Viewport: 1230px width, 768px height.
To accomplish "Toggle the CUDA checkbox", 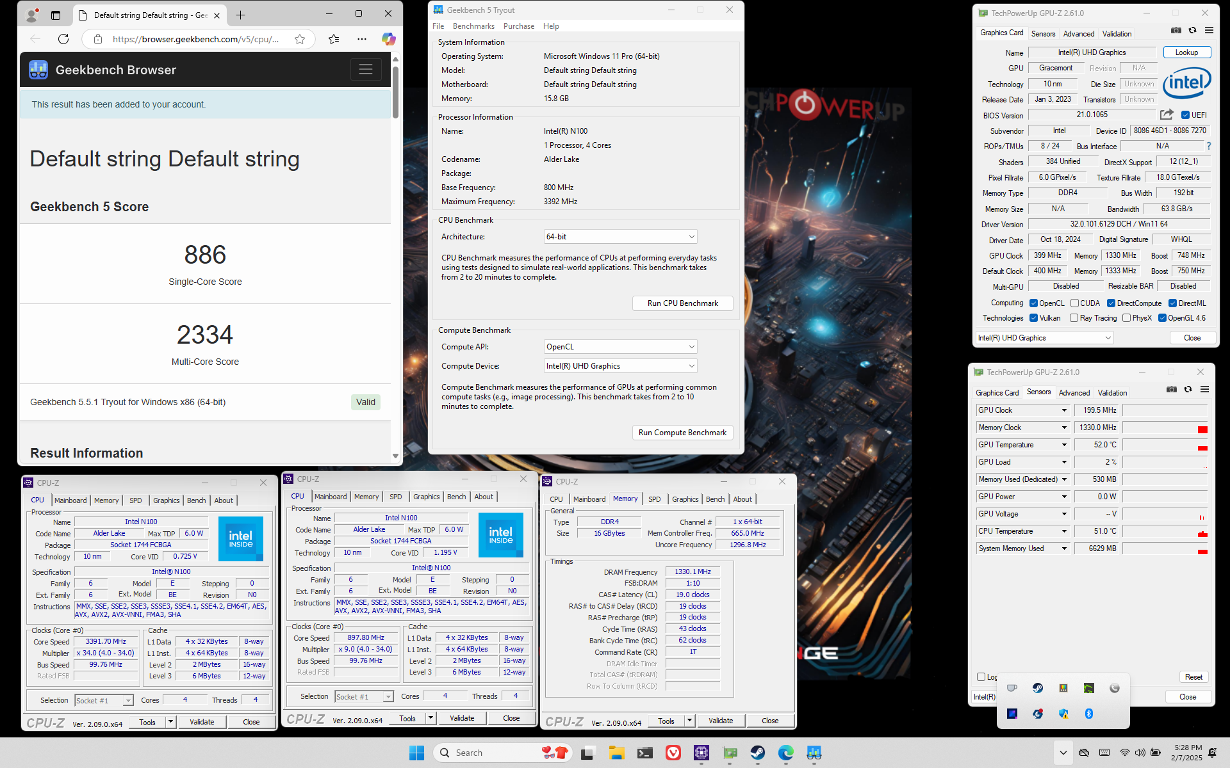I will pyautogui.click(x=1074, y=303).
